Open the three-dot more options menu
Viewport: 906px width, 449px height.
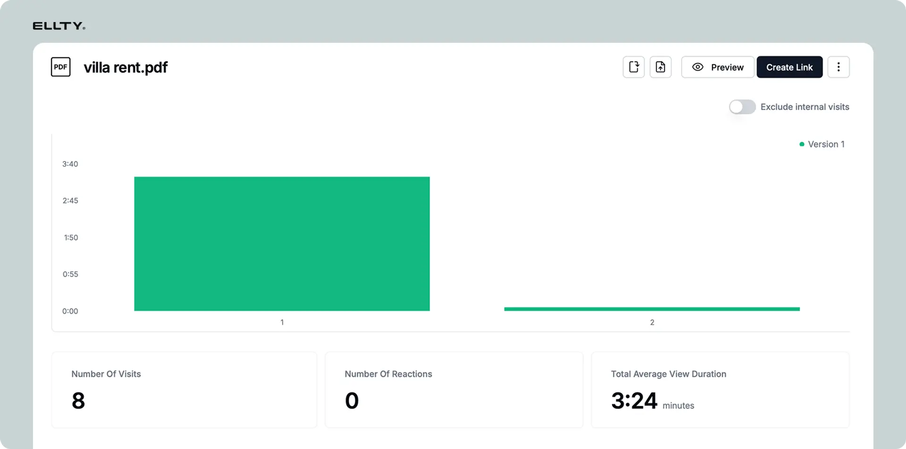pos(839,67)
